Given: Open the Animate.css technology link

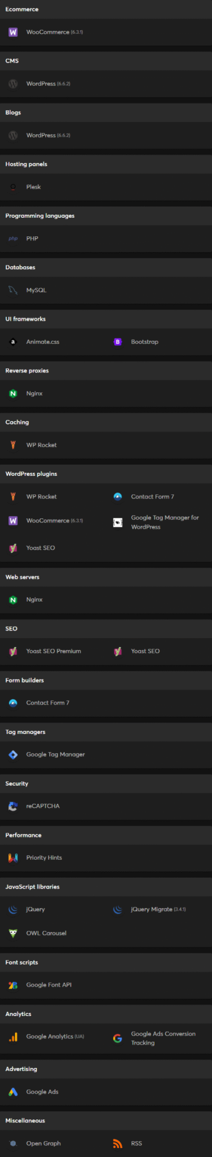Looking at the screenshot, I should (43, 342).
